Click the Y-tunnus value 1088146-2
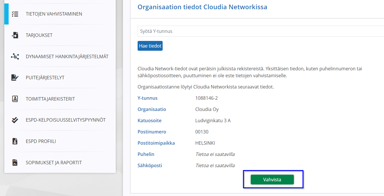 coord(206,98)
